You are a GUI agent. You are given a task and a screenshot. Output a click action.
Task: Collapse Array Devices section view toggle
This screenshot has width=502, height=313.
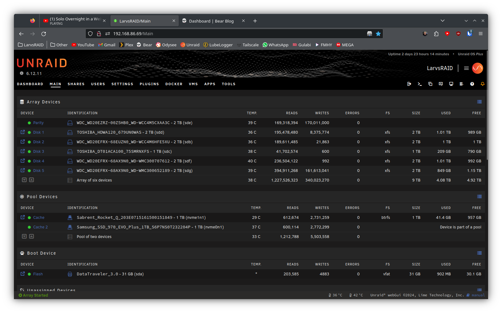(479, 102)
